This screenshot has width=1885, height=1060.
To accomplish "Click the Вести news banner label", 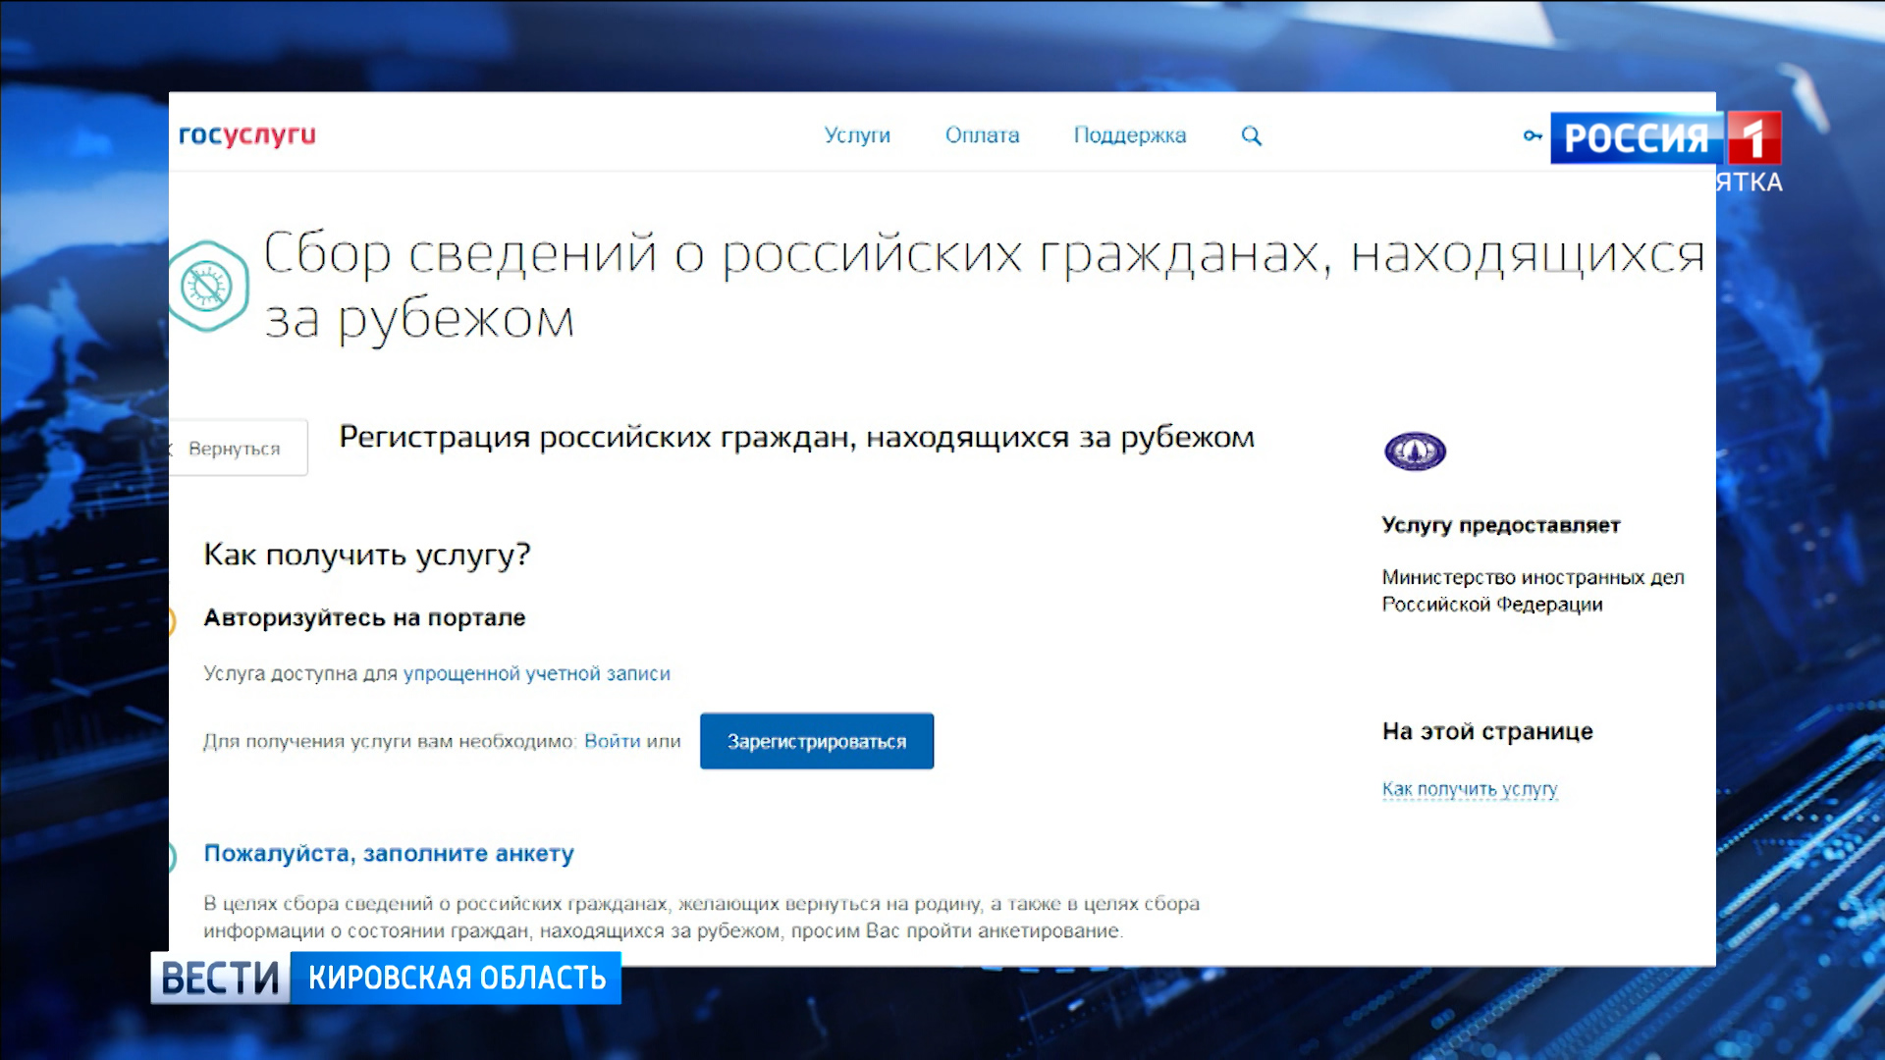I will point(220,978).
